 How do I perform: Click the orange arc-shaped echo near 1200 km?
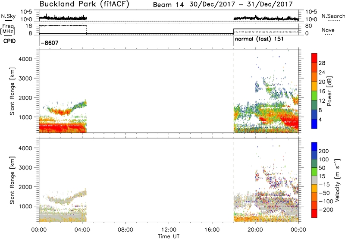[62, 112]
